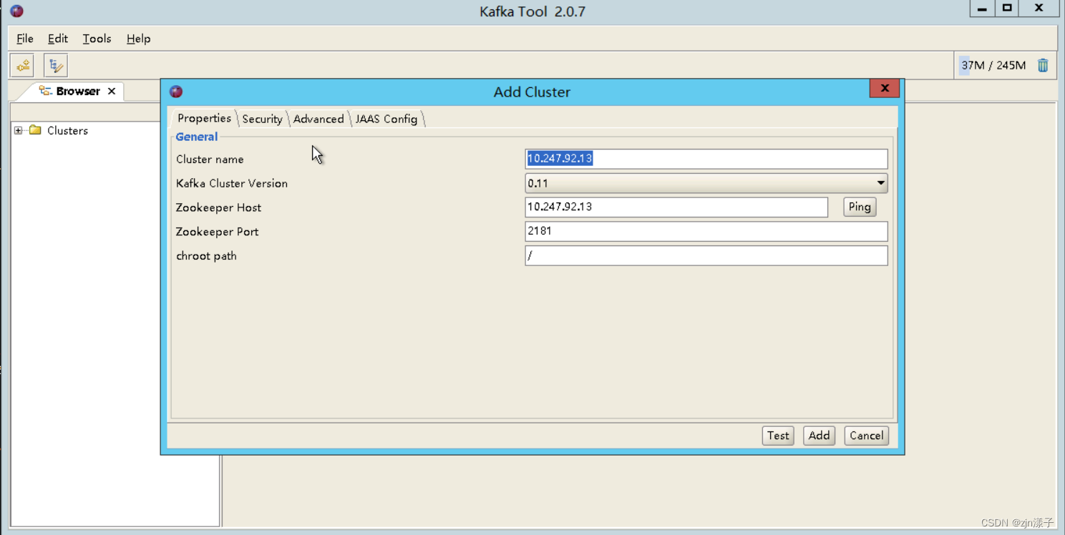Click the Cluster name label text

pyautogui.click(x=210, y=159)
